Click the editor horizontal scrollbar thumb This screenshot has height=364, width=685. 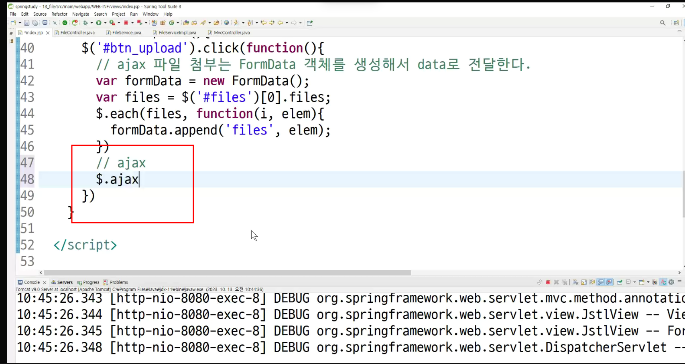coord(228,272)
